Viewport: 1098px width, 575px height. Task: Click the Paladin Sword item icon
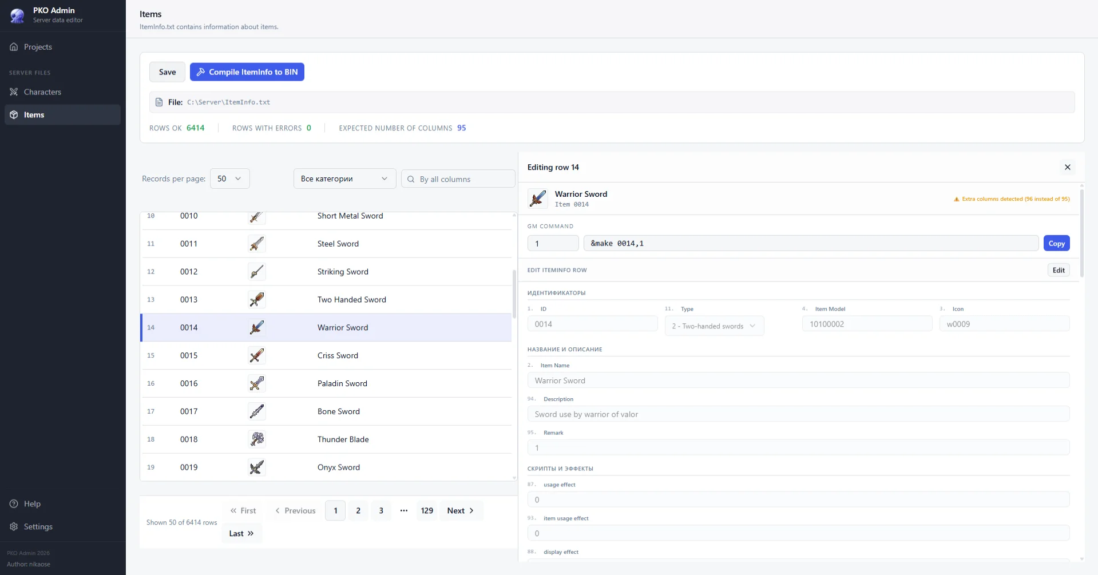(257, 383)
